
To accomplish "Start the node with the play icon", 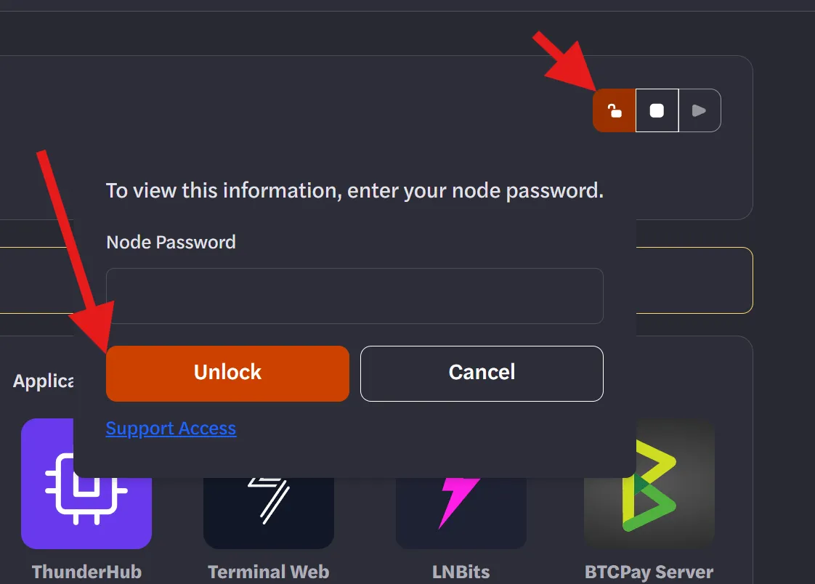I will click(700, 110).
